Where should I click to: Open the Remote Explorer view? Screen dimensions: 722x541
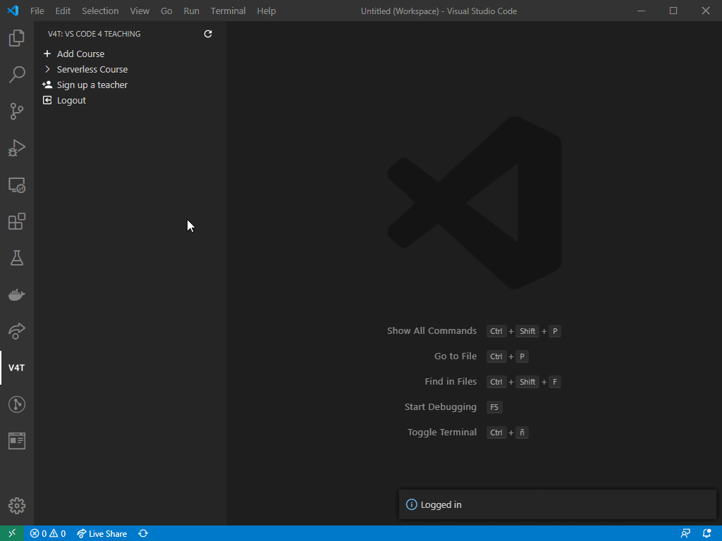pyautogui.click(x=17, y=185)
